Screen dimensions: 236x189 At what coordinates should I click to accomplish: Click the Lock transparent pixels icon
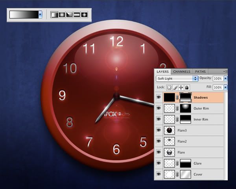pos(169,87)
